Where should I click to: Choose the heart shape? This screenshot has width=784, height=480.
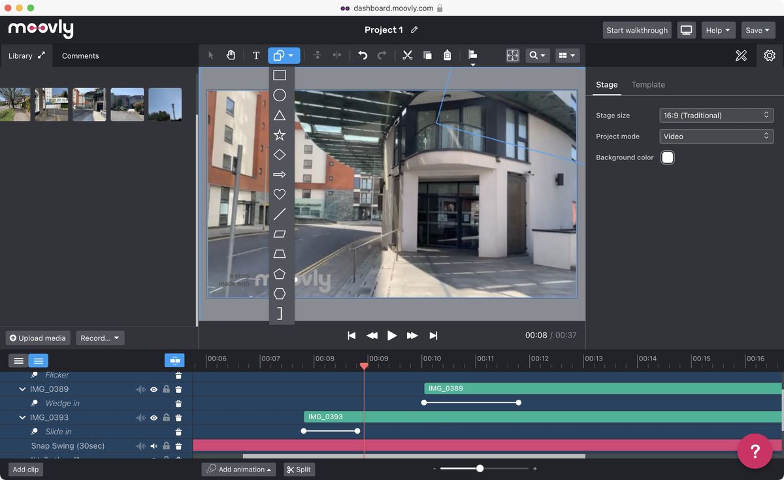(279, 195)
